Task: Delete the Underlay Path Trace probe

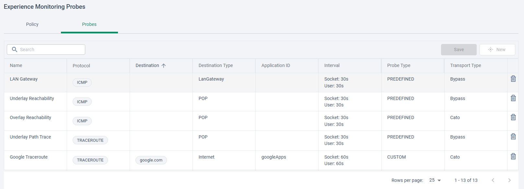Action: [513, 137]
